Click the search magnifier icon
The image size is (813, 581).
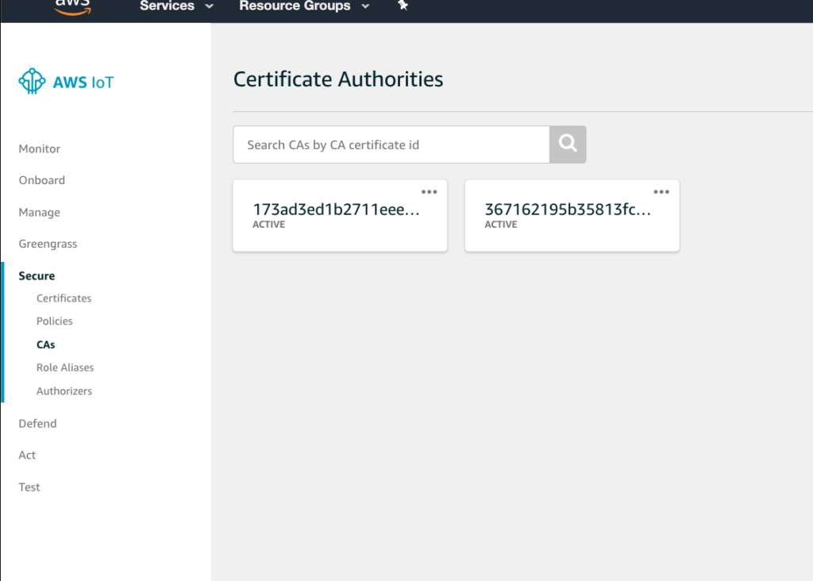point(567,144)
